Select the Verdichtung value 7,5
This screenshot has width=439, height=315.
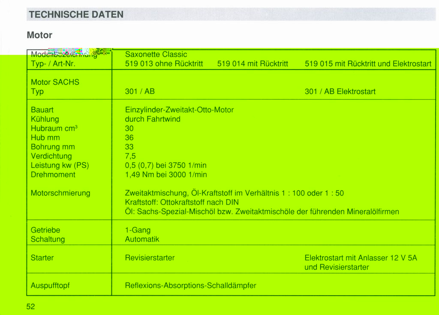point(130,156)
